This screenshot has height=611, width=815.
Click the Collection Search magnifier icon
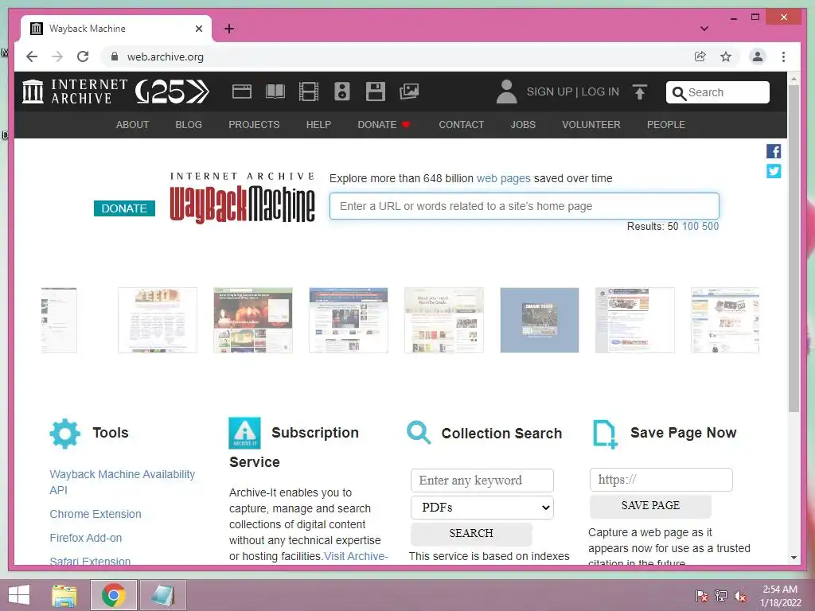point(419,433)
